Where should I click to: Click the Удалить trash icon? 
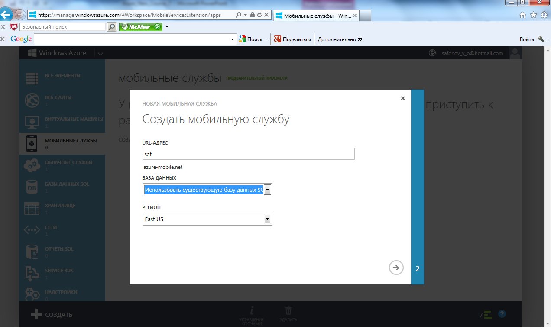point(288,310)
